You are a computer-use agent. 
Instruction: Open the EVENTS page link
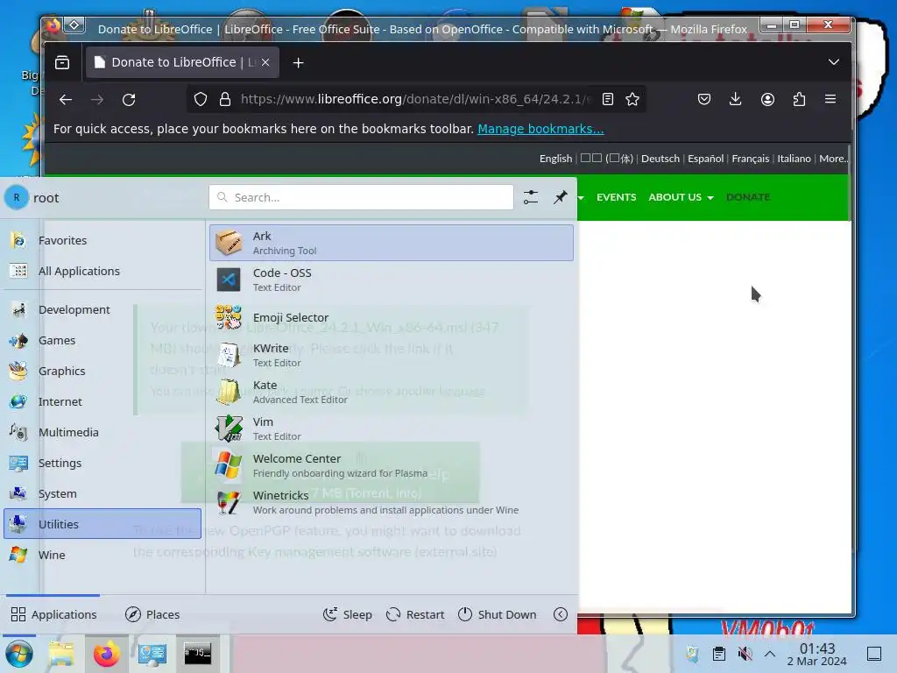coord(616,197)
